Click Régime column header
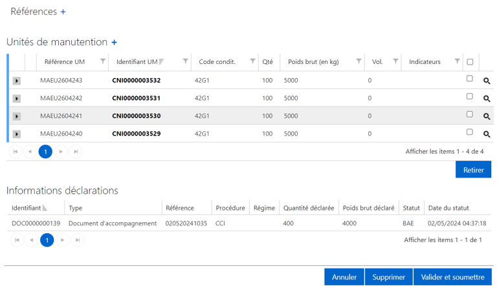 tap(264, 208)
